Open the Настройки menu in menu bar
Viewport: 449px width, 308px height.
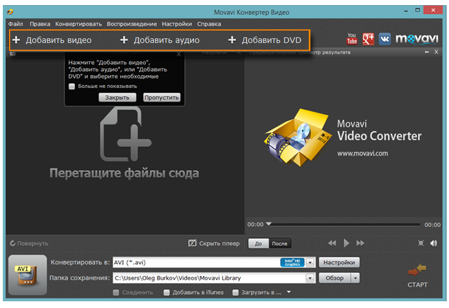[x=176, y=24]
